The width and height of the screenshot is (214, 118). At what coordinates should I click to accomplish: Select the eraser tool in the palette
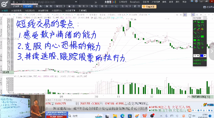(x=195, y=29)
